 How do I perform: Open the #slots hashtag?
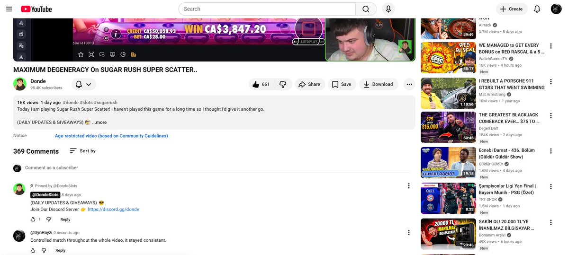(86, 102)
